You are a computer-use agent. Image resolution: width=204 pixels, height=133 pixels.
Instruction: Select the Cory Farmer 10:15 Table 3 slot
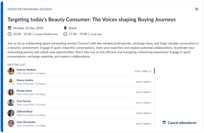pyautogui.click(x=143, y=103)
